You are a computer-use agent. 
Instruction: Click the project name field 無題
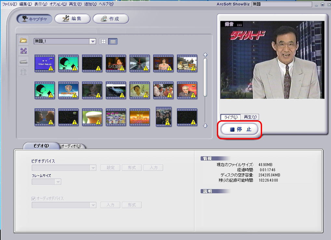coord(282,4)
